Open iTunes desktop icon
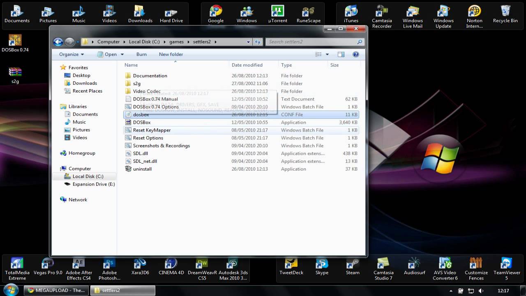 351,14
